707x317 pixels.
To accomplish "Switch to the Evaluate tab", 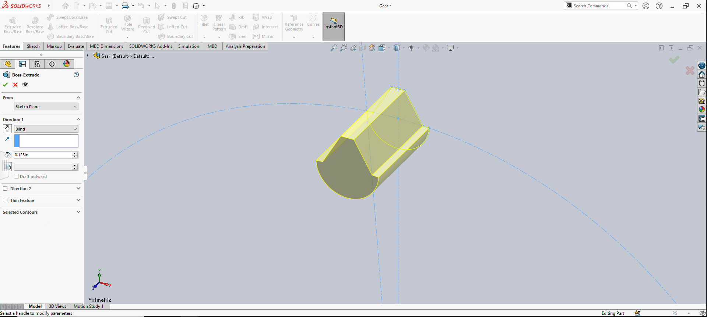I will click(75, 46).
